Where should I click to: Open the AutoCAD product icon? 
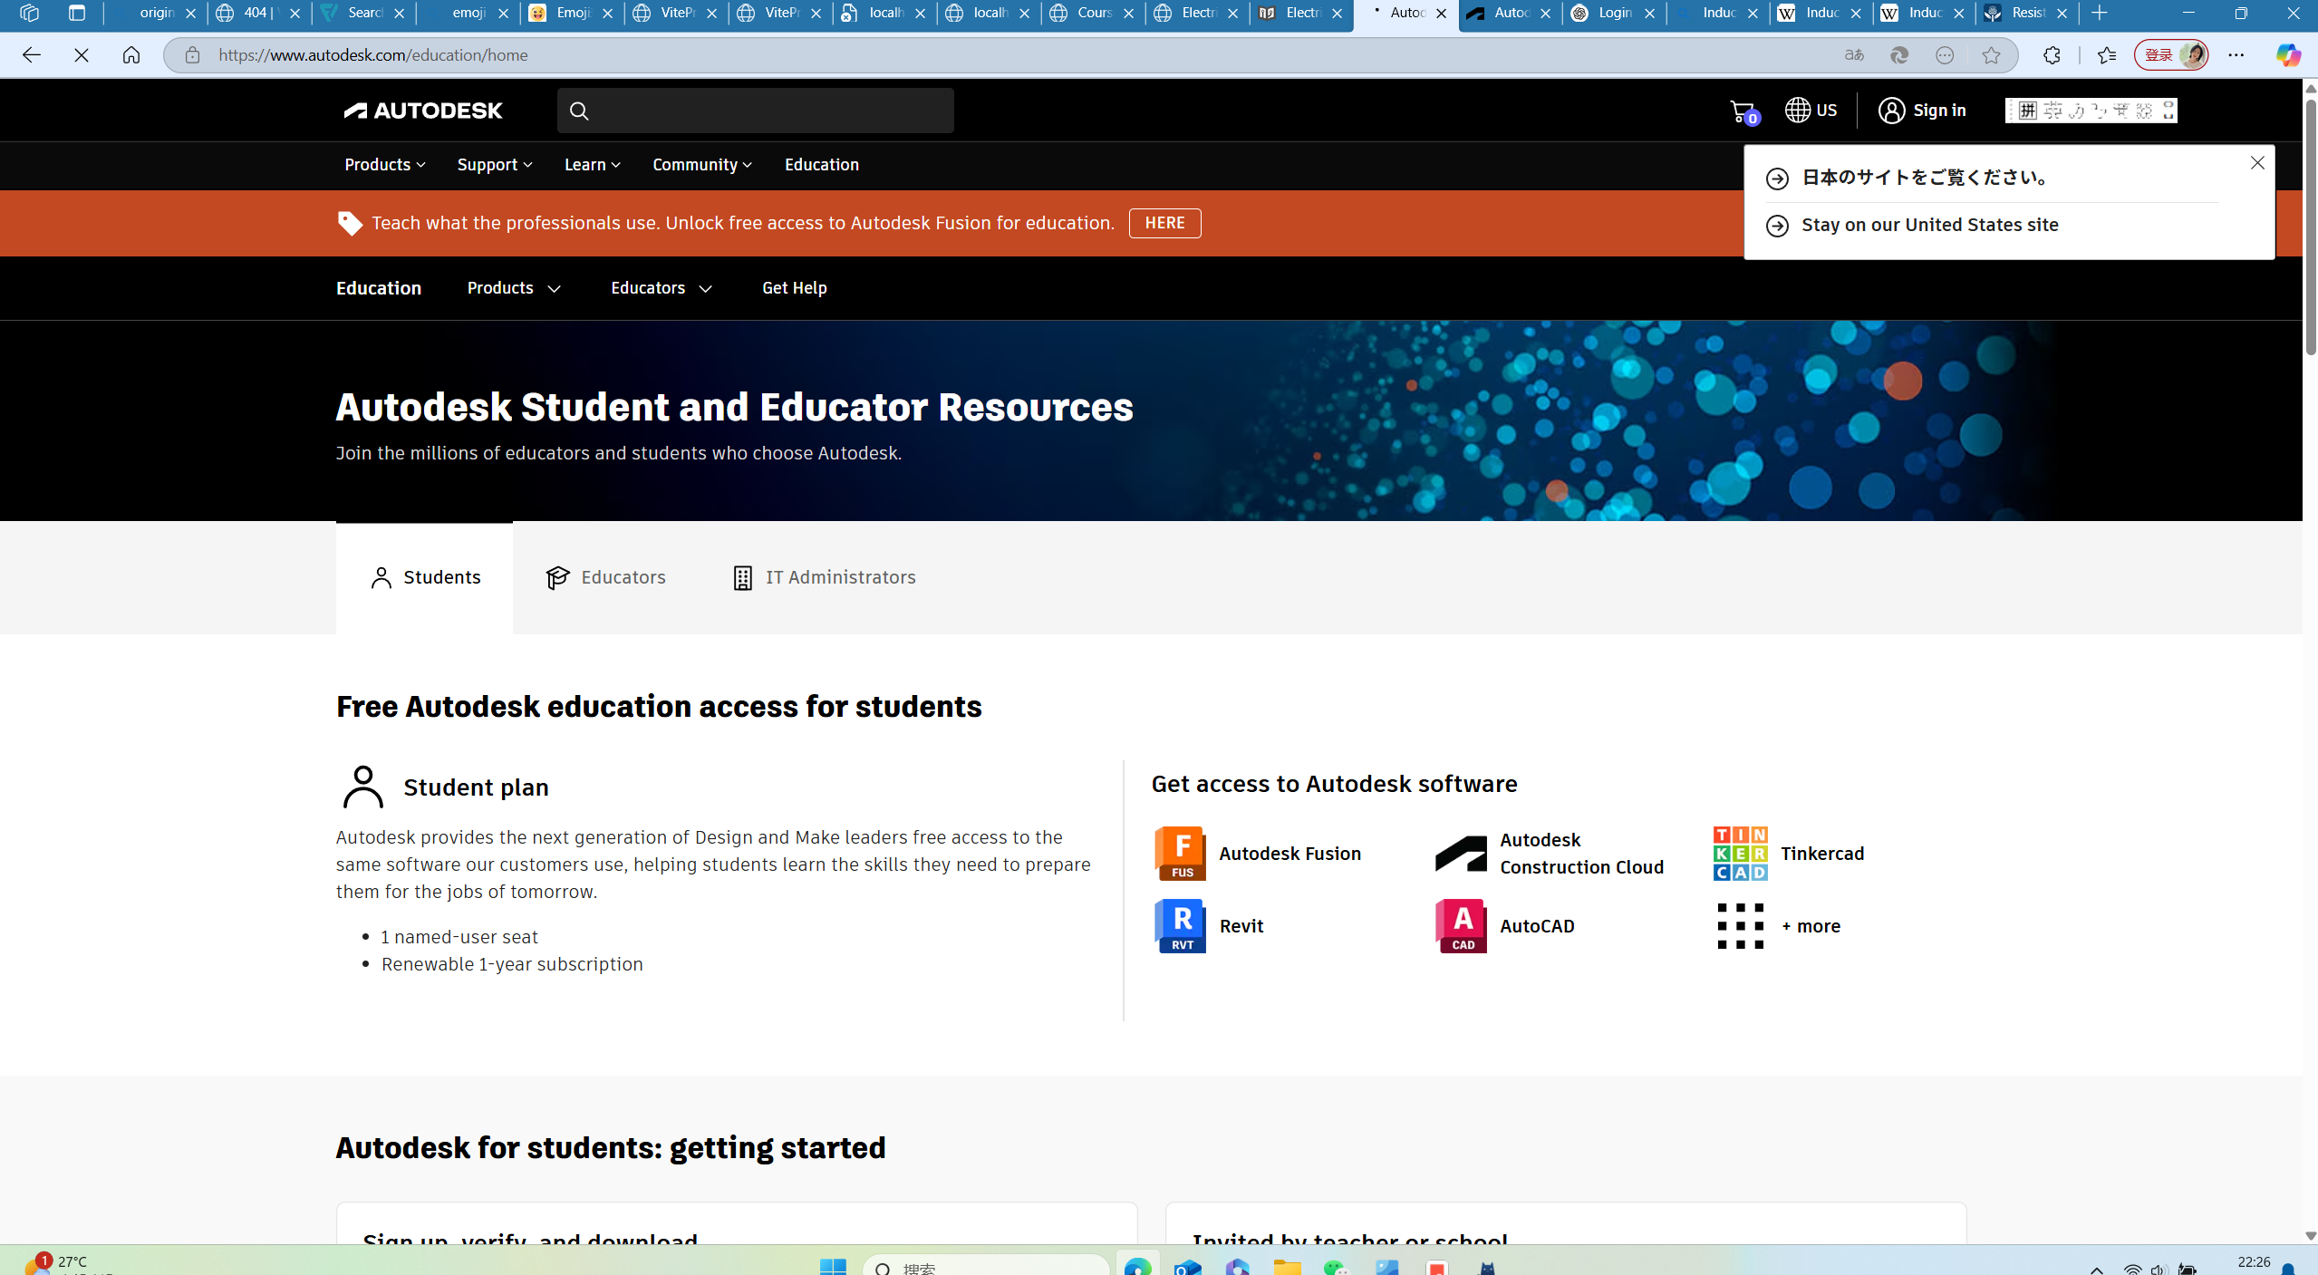click(1461, 926)
